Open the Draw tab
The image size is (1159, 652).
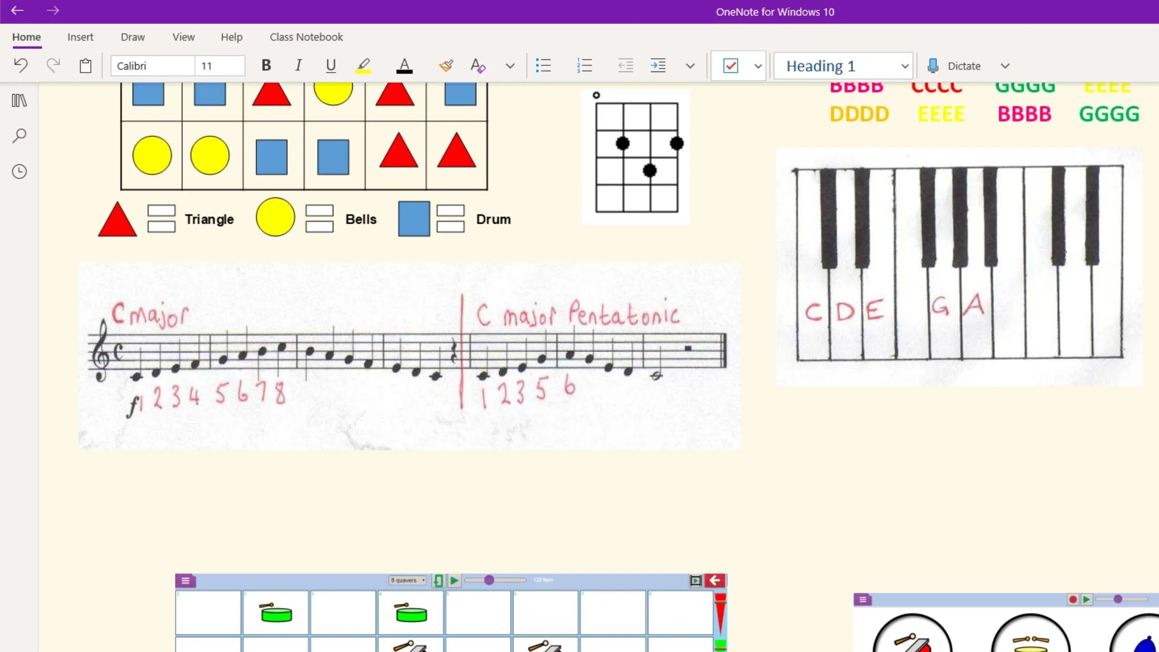[x=133, y=37]
